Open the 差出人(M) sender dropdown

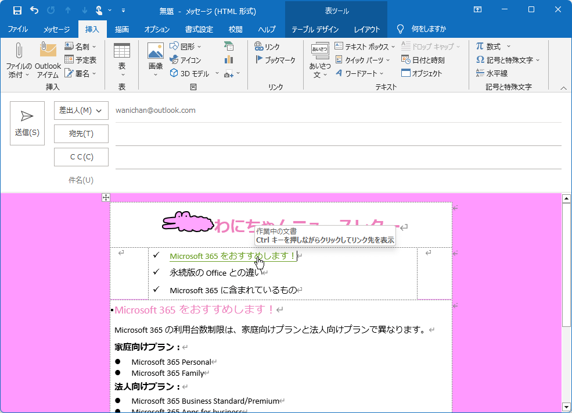[x=81, y=111]
